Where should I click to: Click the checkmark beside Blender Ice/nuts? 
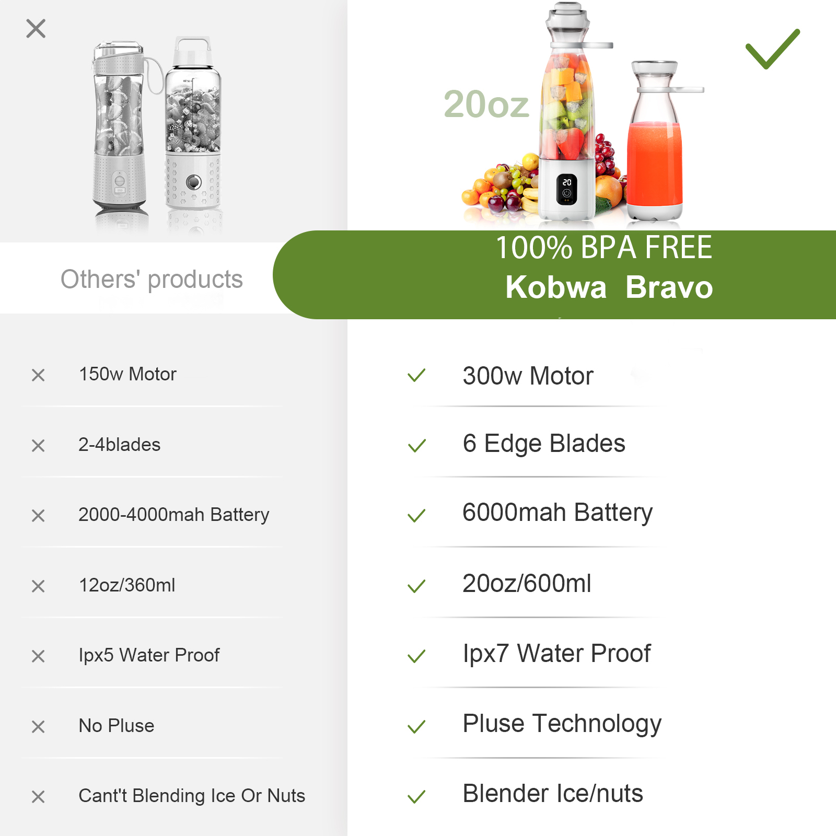pos(416,797)
